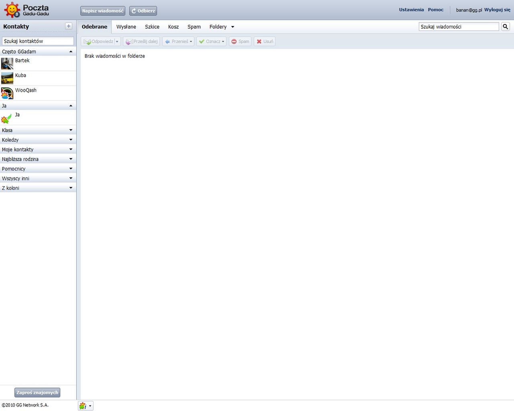
Task: Switch to the Odebrane tab
Action: [x=94, y=27]
